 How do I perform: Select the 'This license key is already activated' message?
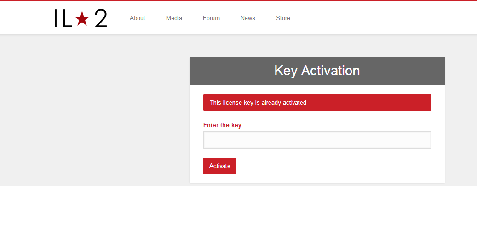(x=317, y=102)
